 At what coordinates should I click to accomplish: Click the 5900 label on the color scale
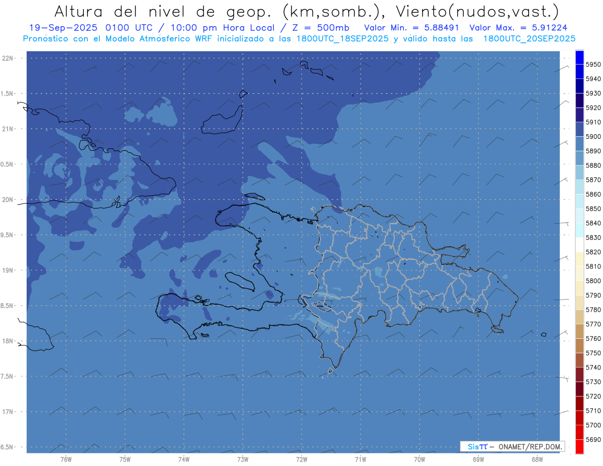(x=593, y=137)
